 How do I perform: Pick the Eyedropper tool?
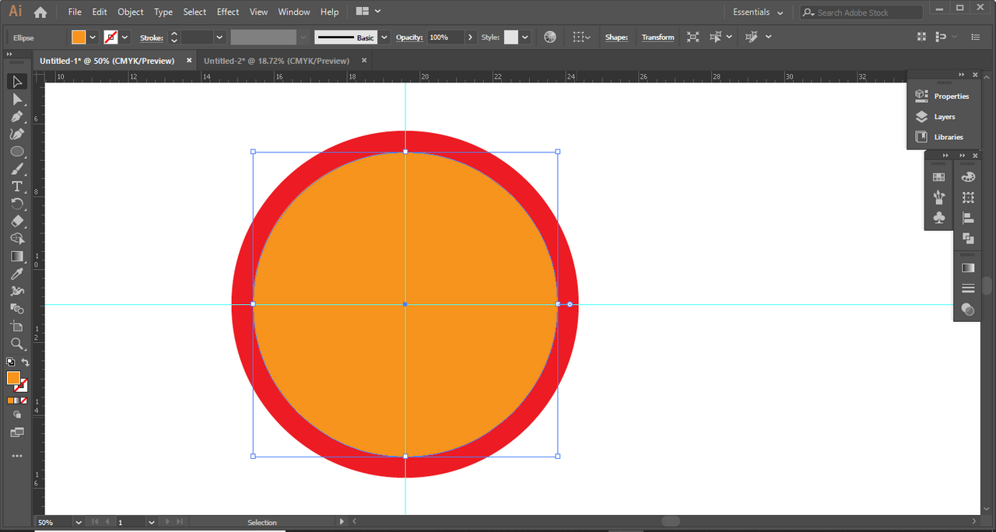(16, 274)
